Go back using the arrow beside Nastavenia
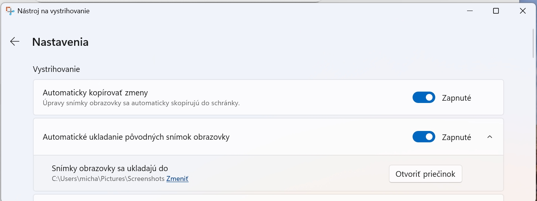The image size is (537, 201). pos(15,42)
